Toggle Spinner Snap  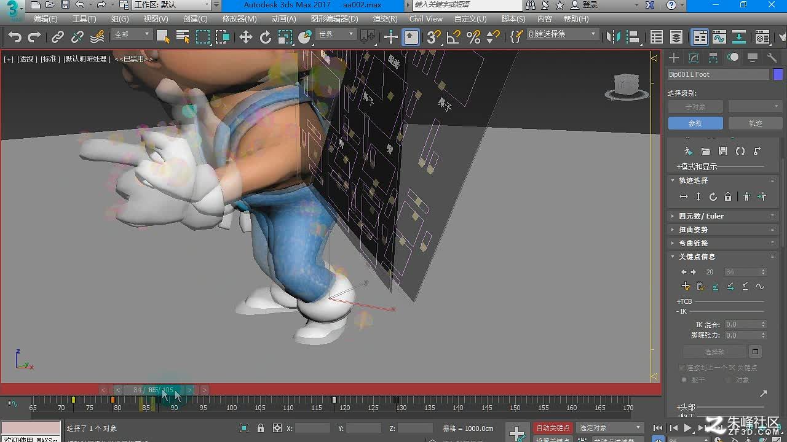pyautogui.click(x=493, y=37)
